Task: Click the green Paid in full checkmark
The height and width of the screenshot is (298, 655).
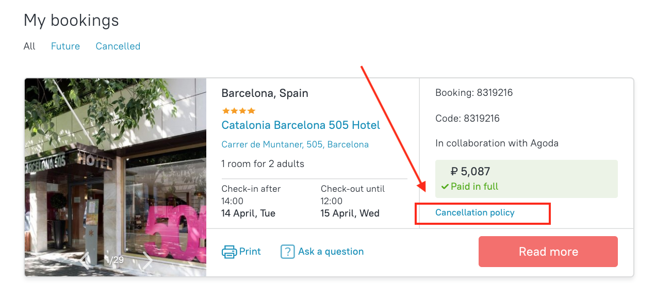Action: (445, 187)
